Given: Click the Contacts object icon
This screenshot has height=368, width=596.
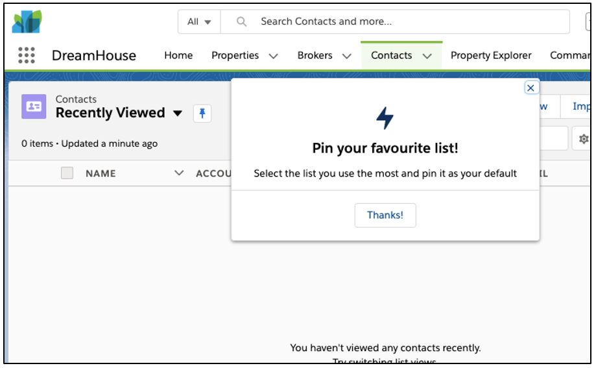Looking at the screenshot, I should [x=34, y=106].
